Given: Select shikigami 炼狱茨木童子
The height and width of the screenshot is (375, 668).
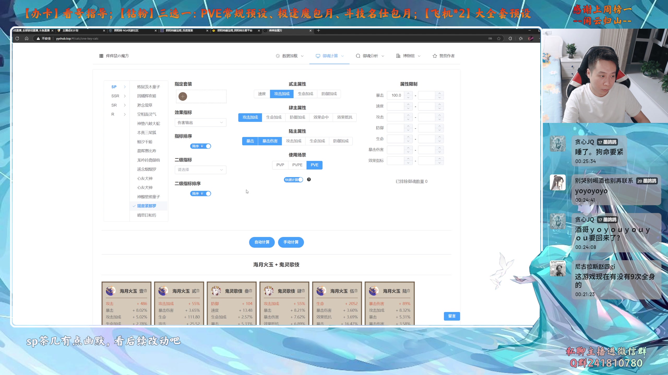Looking at the screenshot, I should pyautogui.click(x=148, y=87).
